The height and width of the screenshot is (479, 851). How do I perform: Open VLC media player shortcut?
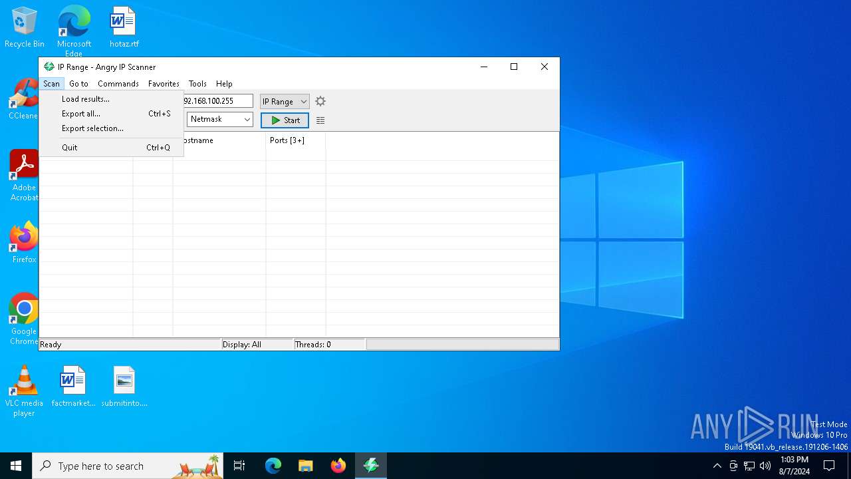point(24,391)
